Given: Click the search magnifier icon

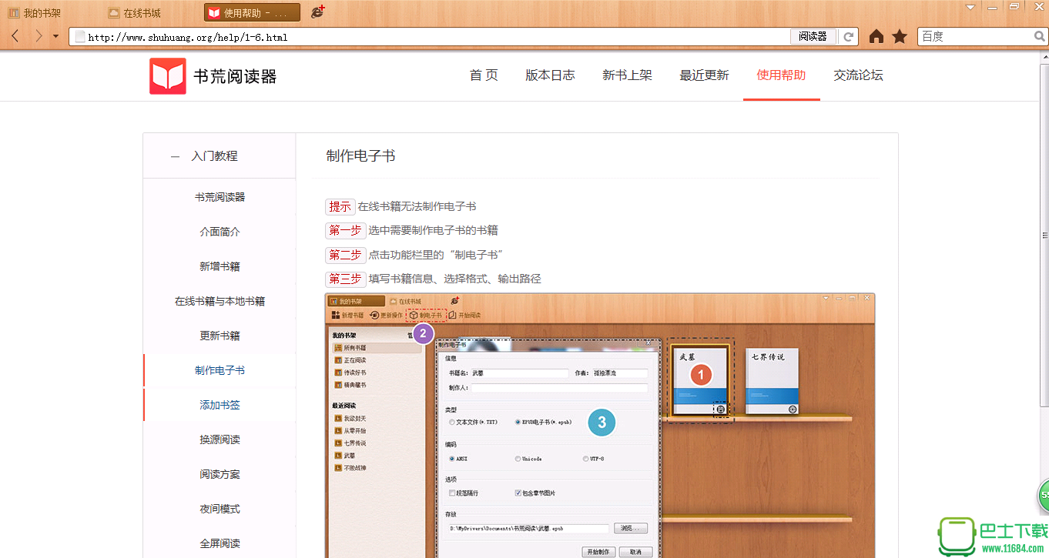Looking at the screenshot, I should [x=1039, y=36].
